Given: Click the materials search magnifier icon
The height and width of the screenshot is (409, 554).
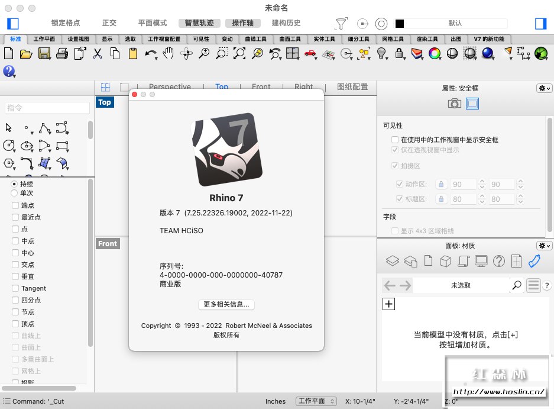Looking at the screenshot, I should click(517, 285).
